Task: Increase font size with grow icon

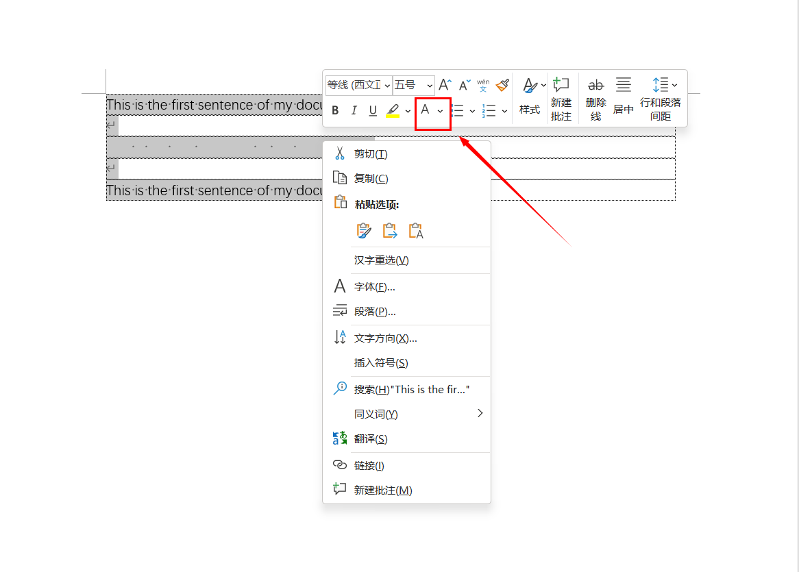Action: point(445,84)
